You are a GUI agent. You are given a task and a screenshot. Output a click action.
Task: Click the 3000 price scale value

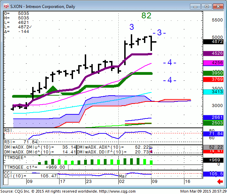217,105
